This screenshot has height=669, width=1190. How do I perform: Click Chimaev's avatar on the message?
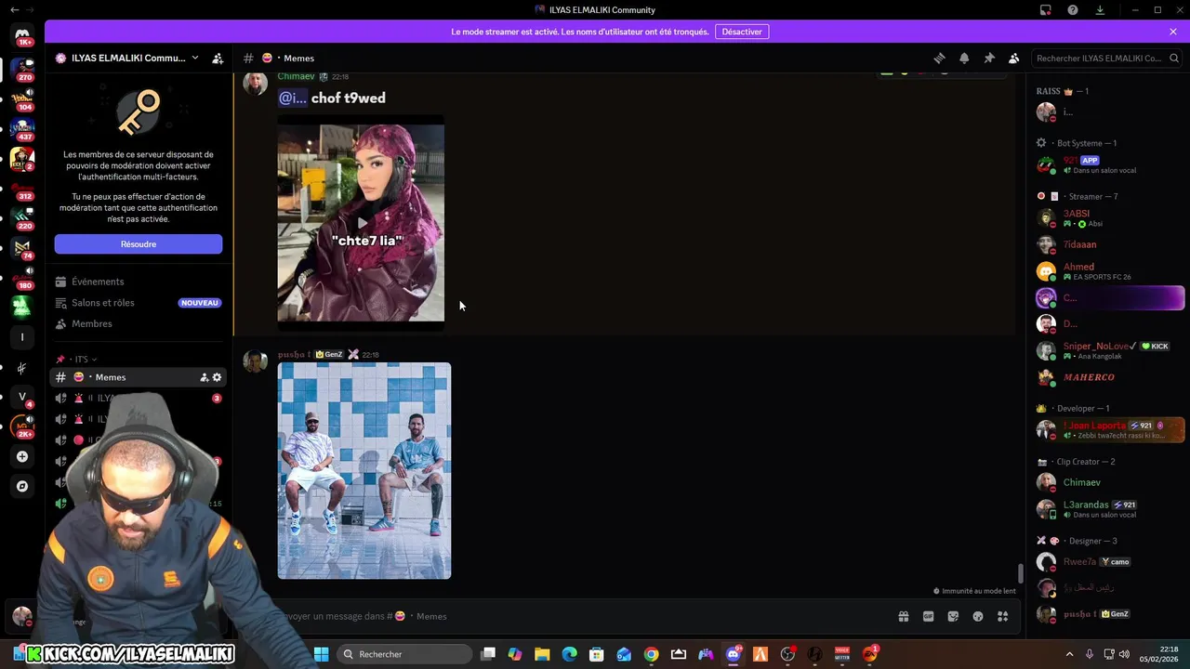255,83
